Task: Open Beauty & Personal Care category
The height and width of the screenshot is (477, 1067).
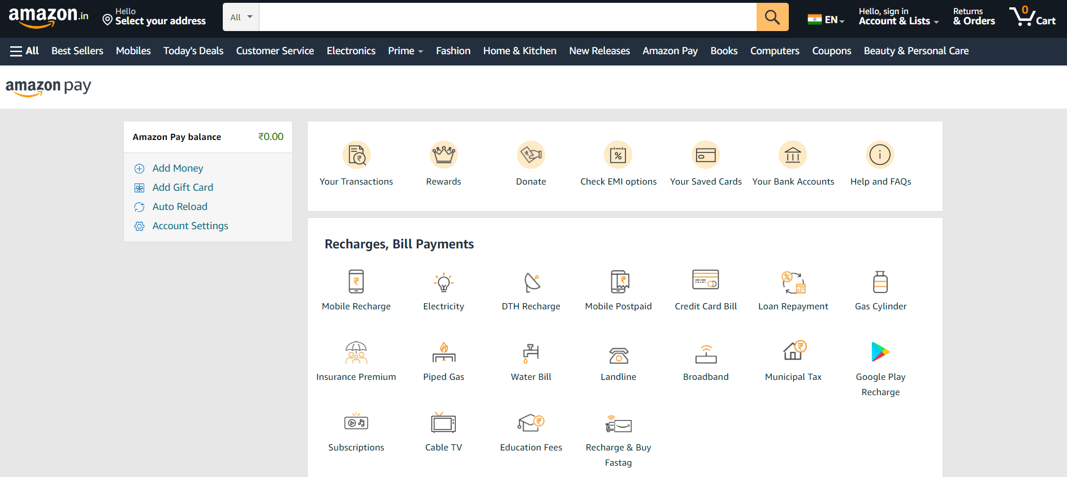Action: tap(916, 51)
